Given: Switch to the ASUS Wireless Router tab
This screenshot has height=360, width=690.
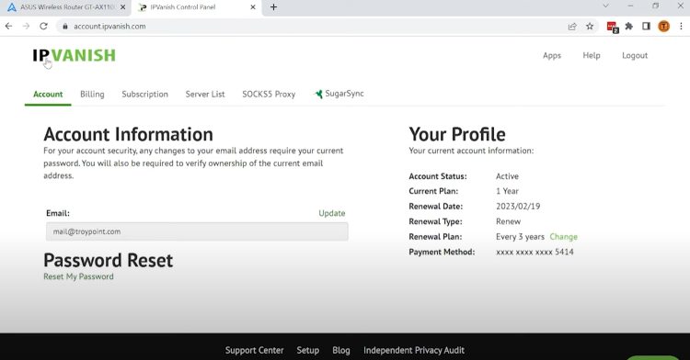Looking at the screenshot, I should (x=66, y=7).
